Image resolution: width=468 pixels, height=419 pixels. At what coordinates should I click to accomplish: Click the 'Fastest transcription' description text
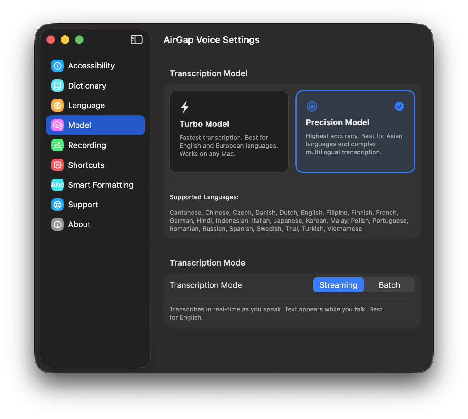coord(229,146)
